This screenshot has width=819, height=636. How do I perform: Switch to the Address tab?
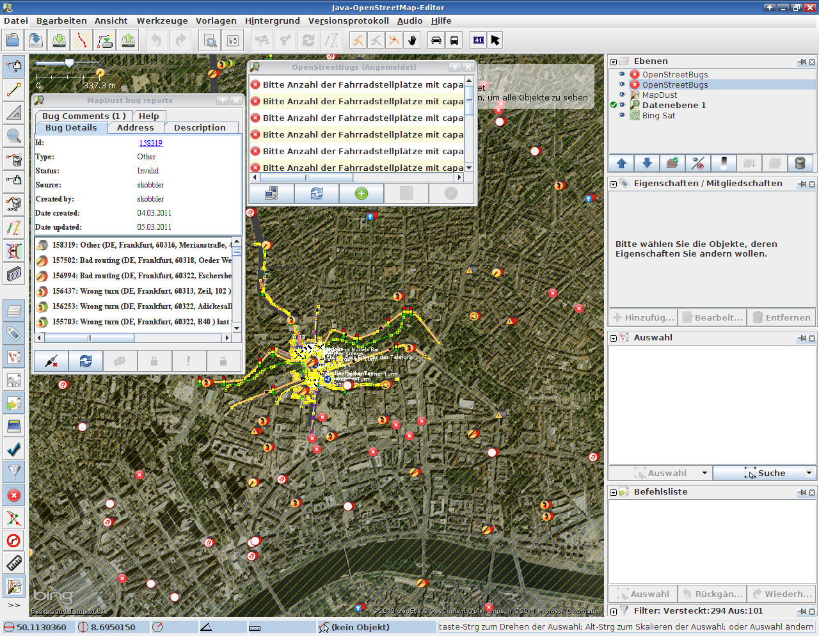135,127
